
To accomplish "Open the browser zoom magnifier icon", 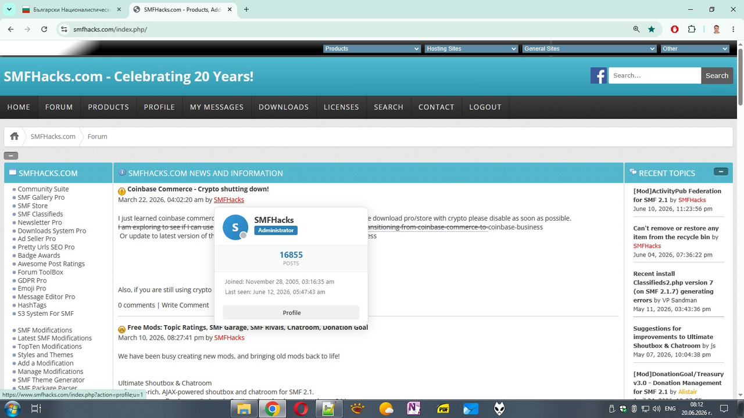I will (x=636, y=29).
